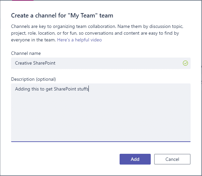Click the channels explanation paragraph text
The width and height of the screenshot is (202, 176).
pyautogui.click(x=97, y=33)
